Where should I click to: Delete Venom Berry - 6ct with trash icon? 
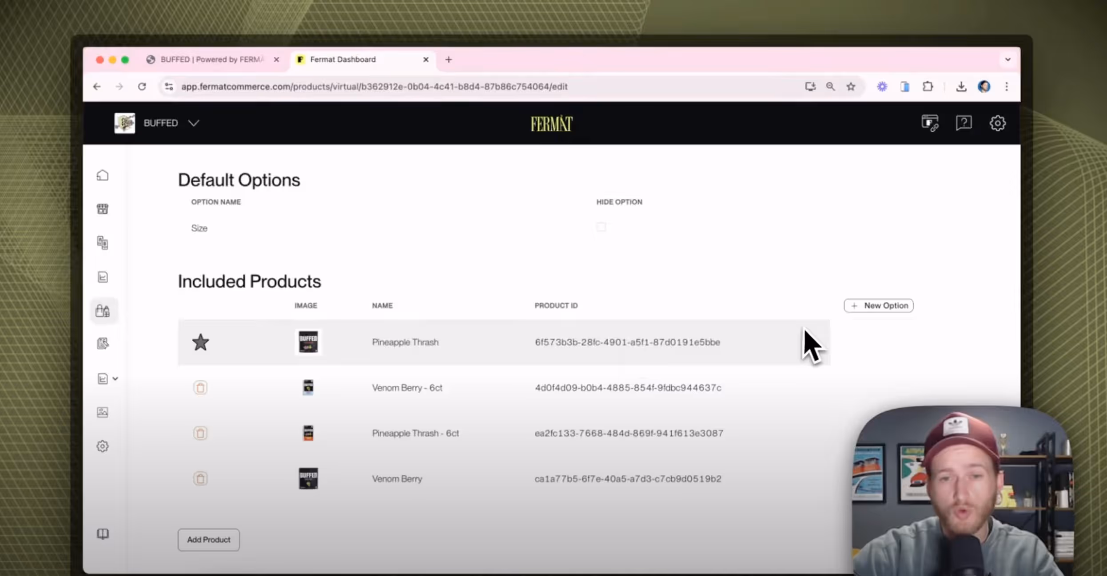(x=200, y=388)
